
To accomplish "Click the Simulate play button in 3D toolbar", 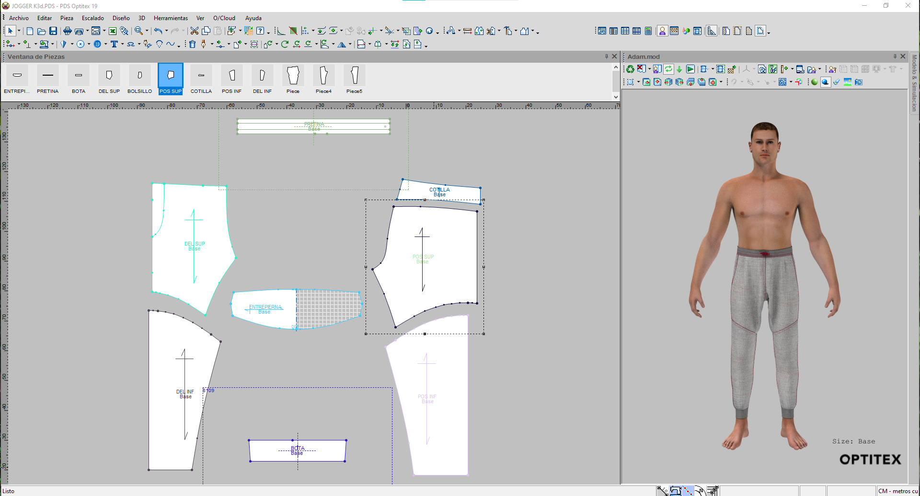I will pos(690,69).
